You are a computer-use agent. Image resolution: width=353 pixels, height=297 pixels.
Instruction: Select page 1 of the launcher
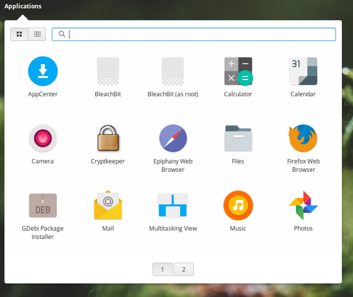[162, 269]
